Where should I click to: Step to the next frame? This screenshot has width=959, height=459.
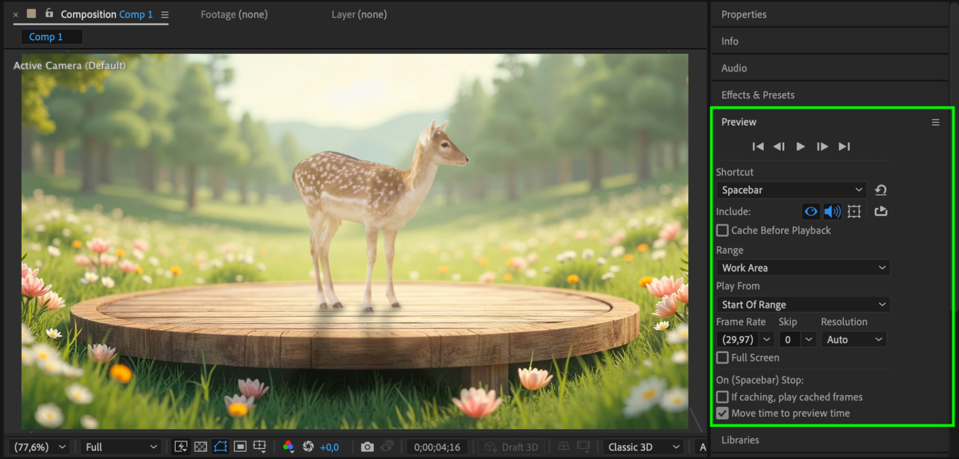pyautogui.click(x=822, y=147)
